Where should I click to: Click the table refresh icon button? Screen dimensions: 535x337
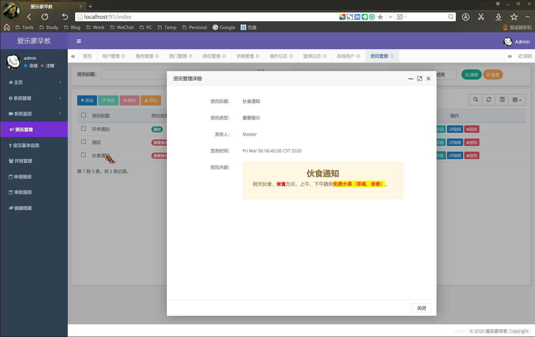click(x=489, y=100)
